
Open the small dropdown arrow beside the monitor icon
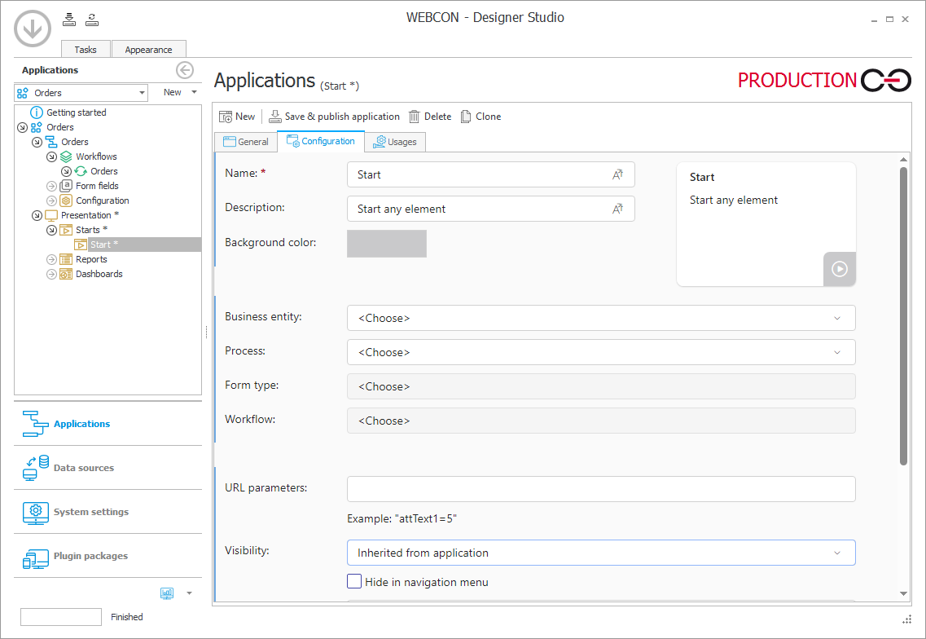point(189,593)
